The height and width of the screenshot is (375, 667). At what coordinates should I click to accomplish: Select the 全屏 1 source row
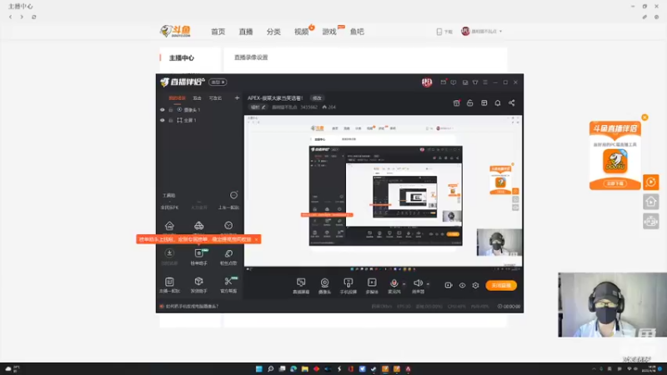pos(199,120)
